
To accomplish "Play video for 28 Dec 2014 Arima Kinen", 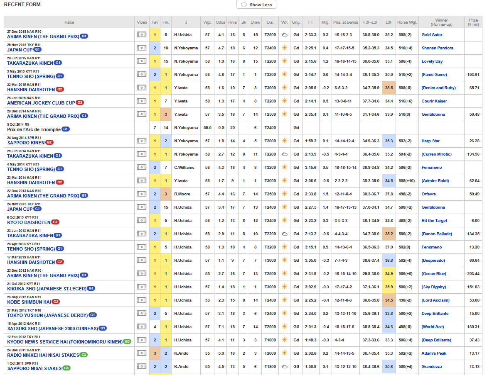I will (x=142, y=114).
